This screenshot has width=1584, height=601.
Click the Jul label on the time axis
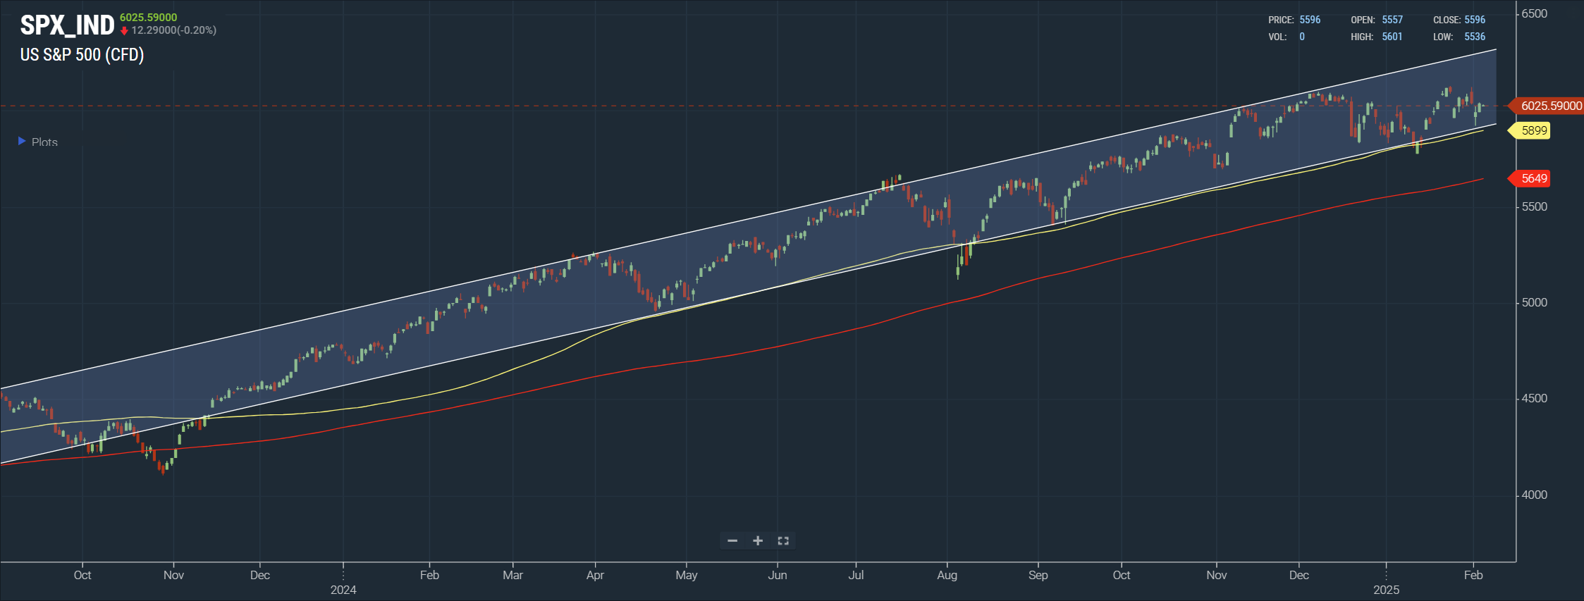pyautogui.click(x=856, y=575)
